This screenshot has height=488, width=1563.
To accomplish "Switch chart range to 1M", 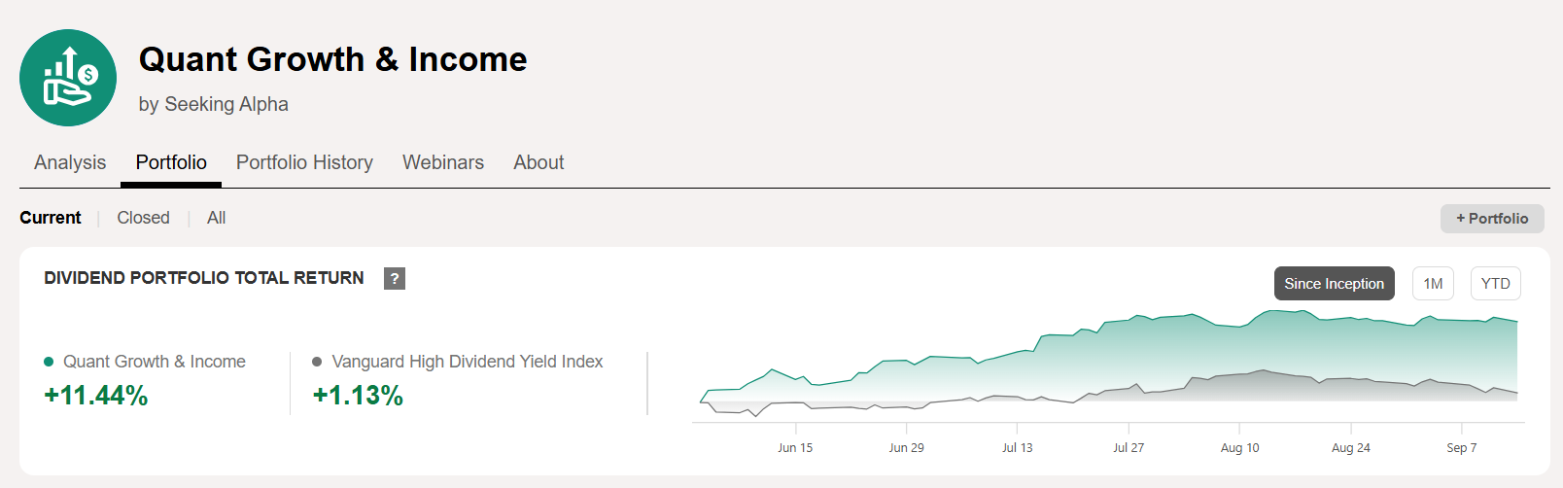I will point(1433,284).
